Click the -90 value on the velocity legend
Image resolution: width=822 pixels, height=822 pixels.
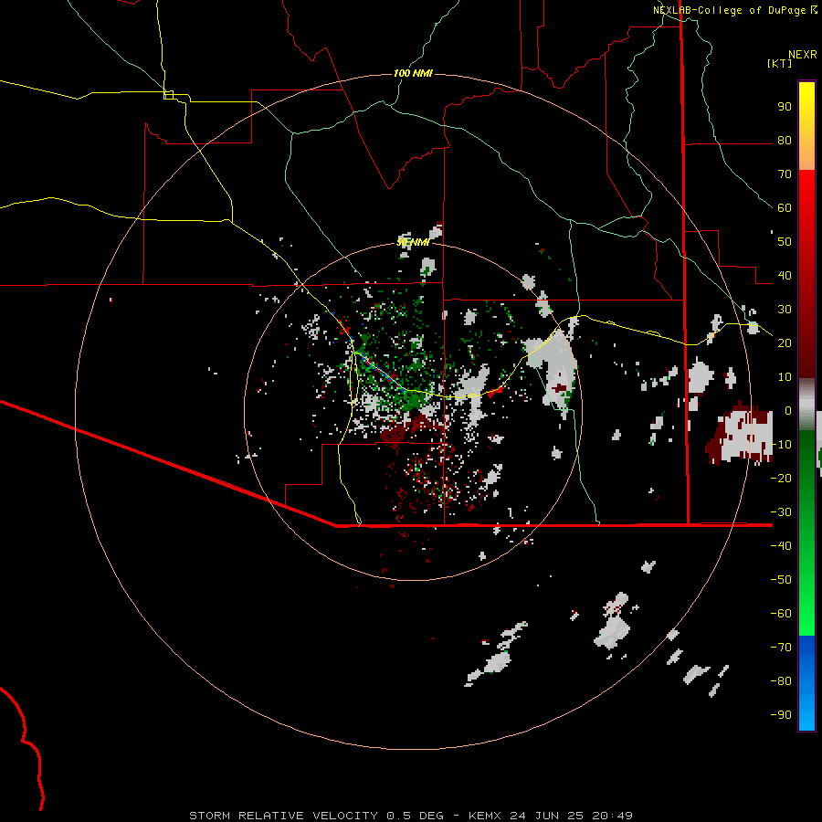pos(781,715)
